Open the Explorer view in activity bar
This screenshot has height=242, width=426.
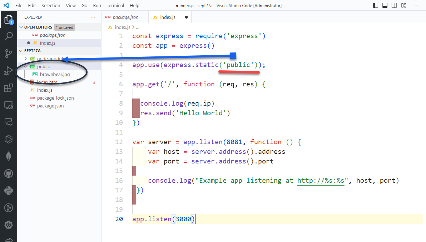tap(9, 20)
